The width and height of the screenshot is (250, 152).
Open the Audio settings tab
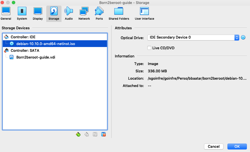[69, 14]
